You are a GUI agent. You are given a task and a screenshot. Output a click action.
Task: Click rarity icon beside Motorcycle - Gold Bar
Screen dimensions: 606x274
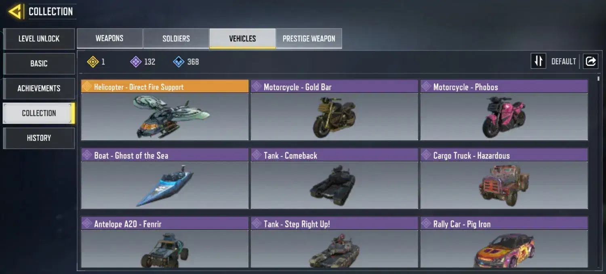tap(257, 86)
